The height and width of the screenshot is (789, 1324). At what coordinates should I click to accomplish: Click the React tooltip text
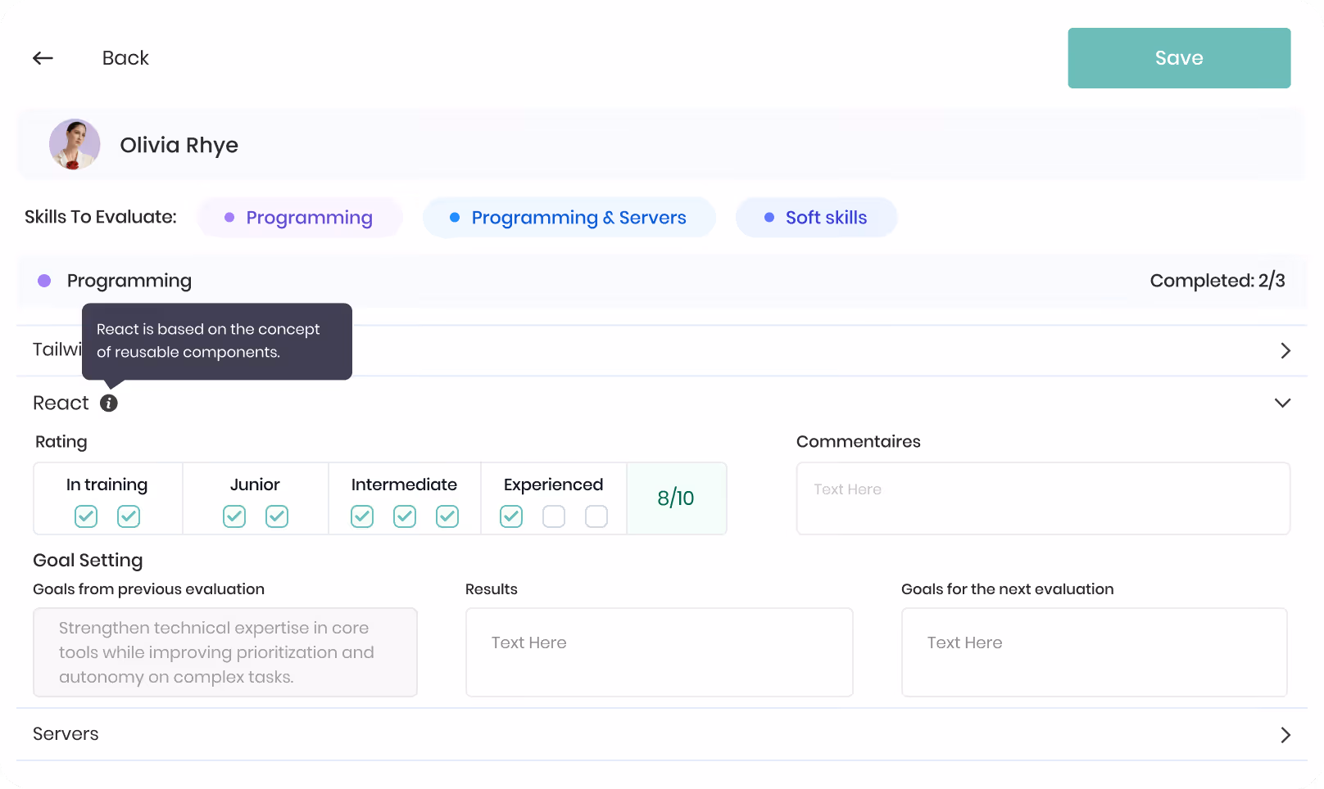(x=208, y=340)
